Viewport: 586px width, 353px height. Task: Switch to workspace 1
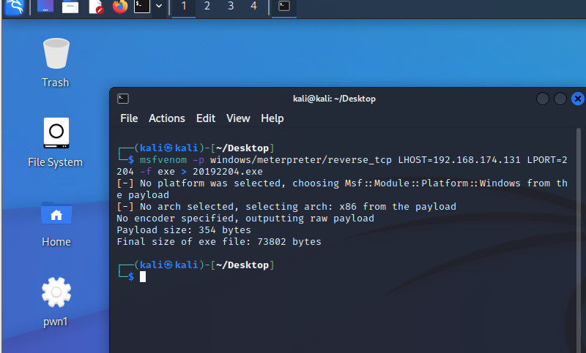[x=184, y=7]
